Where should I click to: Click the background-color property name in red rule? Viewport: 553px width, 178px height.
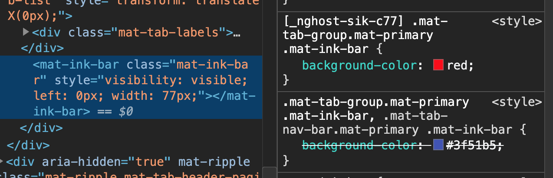coord(360,66)
